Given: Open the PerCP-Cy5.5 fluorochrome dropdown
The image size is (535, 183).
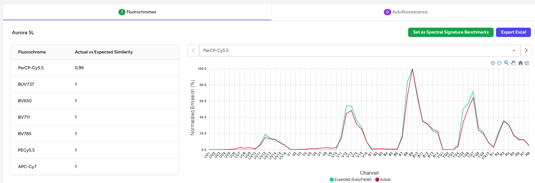Looking at the screenshot, I should (x=355, y=50).
